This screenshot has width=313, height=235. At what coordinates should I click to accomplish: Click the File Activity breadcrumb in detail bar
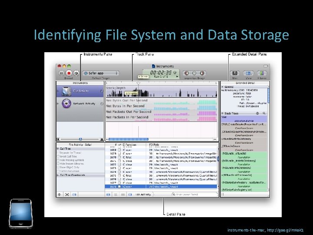[x=143, y=195]
